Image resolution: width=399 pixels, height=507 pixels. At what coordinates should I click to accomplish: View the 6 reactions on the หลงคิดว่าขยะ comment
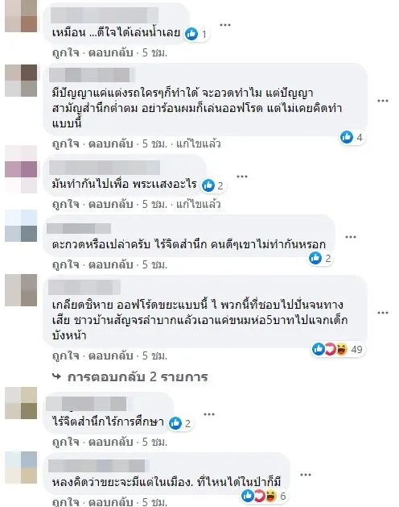point(264,496)
